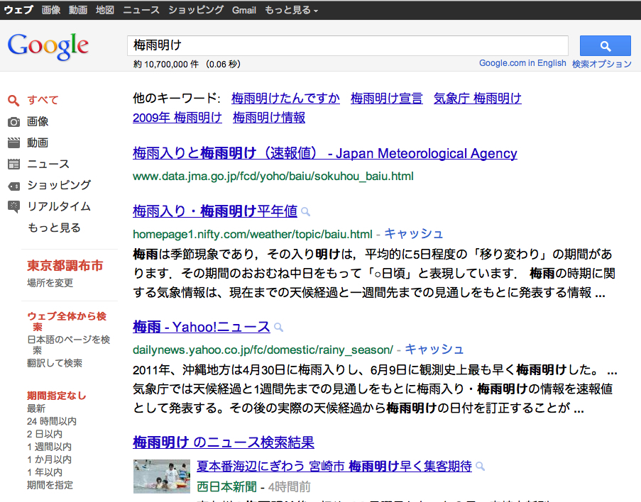The image size is (641, 502).
Task: Select the すべて red magnifier icon
Action: pos(13,100)
